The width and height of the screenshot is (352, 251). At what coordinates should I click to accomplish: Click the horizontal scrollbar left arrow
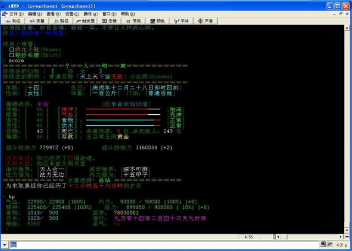[x=279, y=237]
